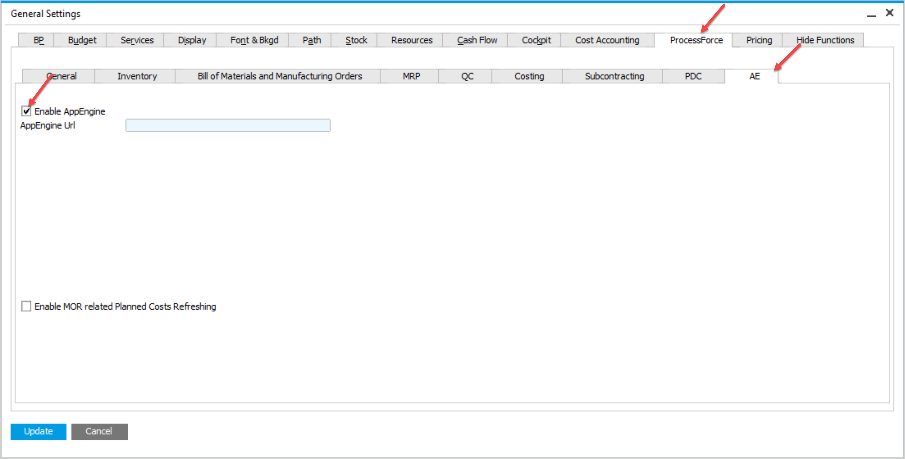Toggle Enable AppEngine checkbox
This screenshot has height=459, width=905.
pyautogui.click(x=26, y=111)
